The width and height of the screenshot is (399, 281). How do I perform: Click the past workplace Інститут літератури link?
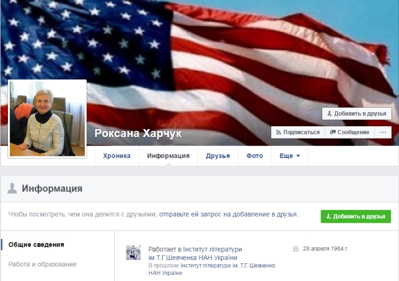pos(211,270)
